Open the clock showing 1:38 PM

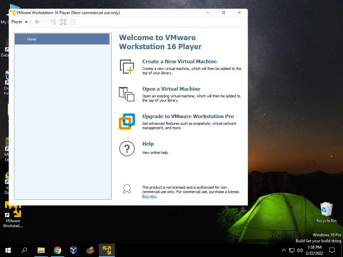[x=314, y=250]
